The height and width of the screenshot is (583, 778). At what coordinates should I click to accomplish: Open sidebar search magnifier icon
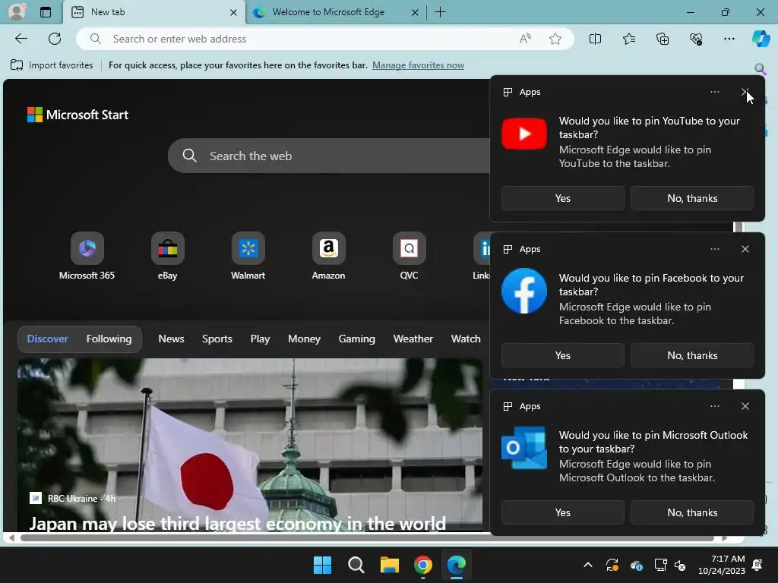pyautogui.click(x=760, y=68)
